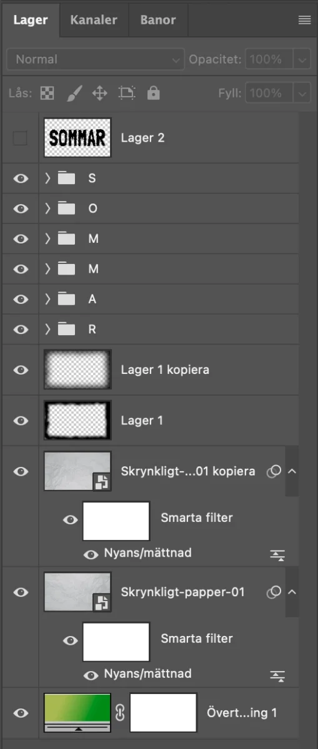Hide Skrynkligt-...01 kopiera layer
318x749 pixels.
pos(21,471)
